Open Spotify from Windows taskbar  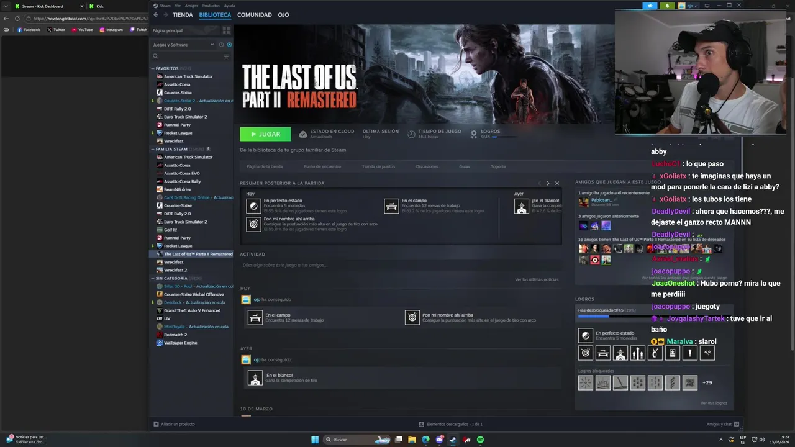[480, 440]
